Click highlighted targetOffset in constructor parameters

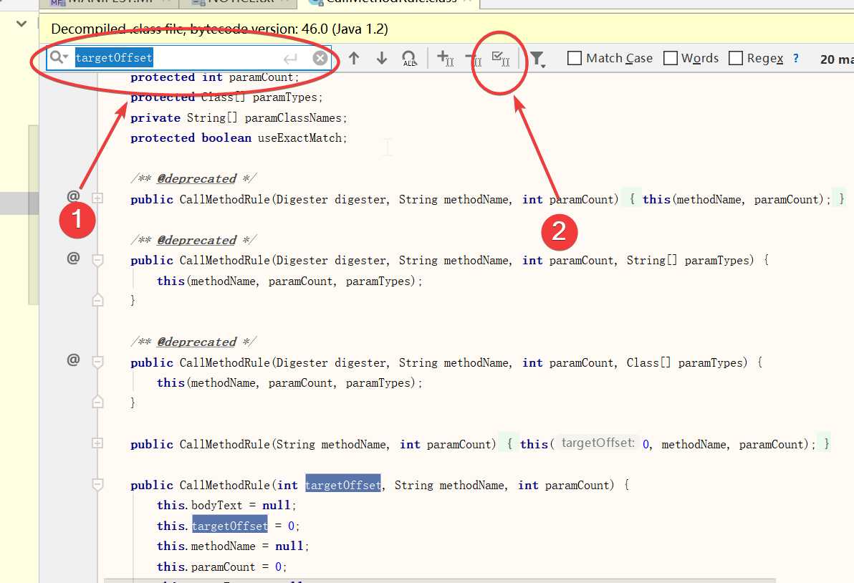[x=342, y=484]
